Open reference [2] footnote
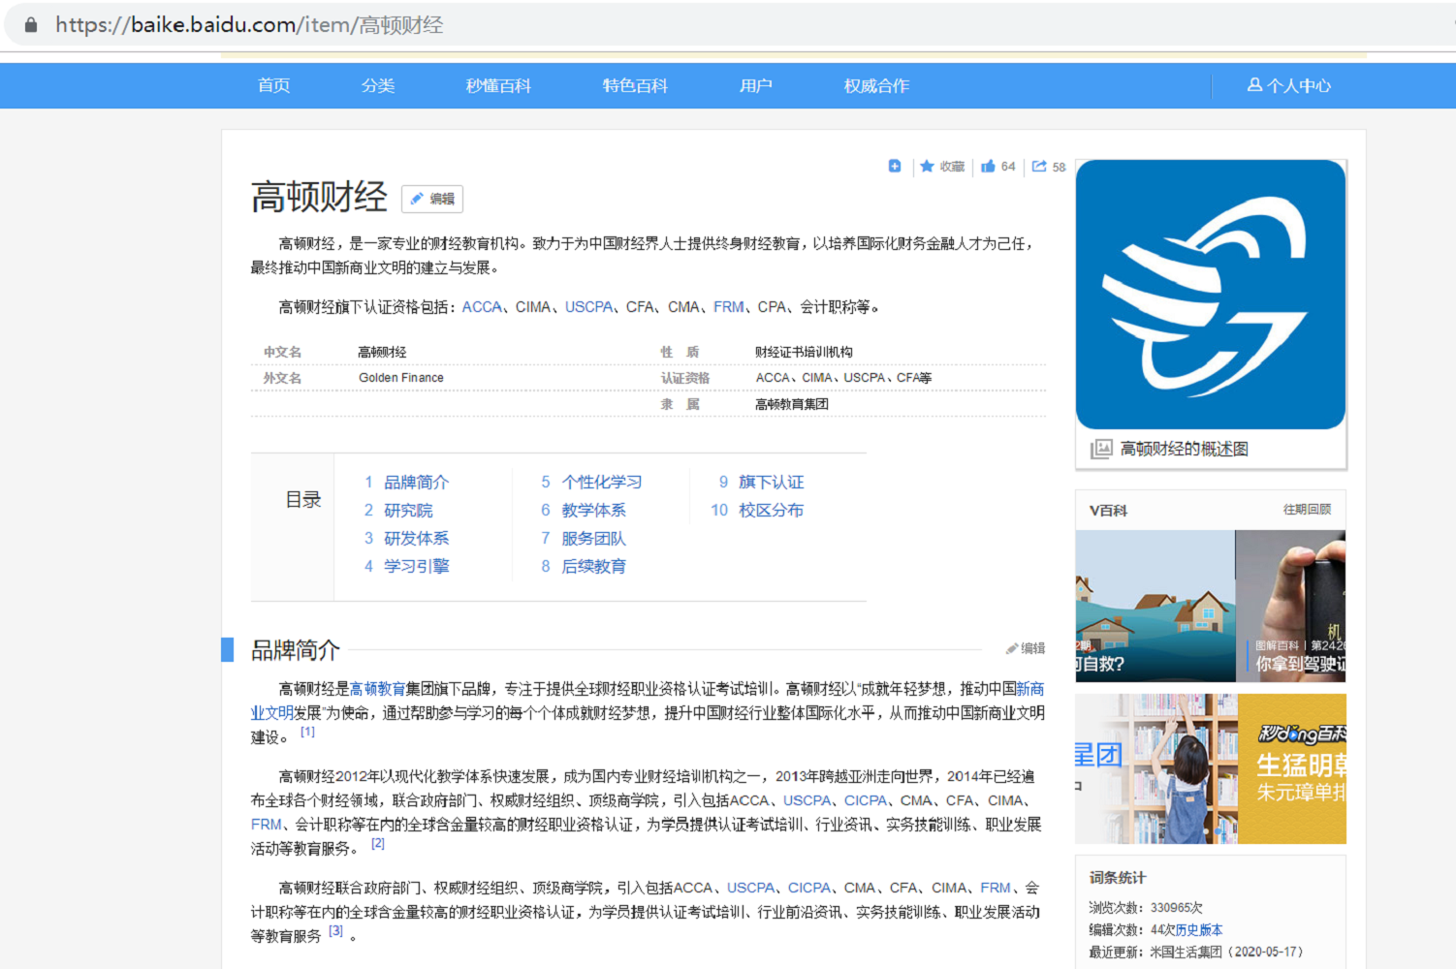1456x969 pixels. pos(377,844)
